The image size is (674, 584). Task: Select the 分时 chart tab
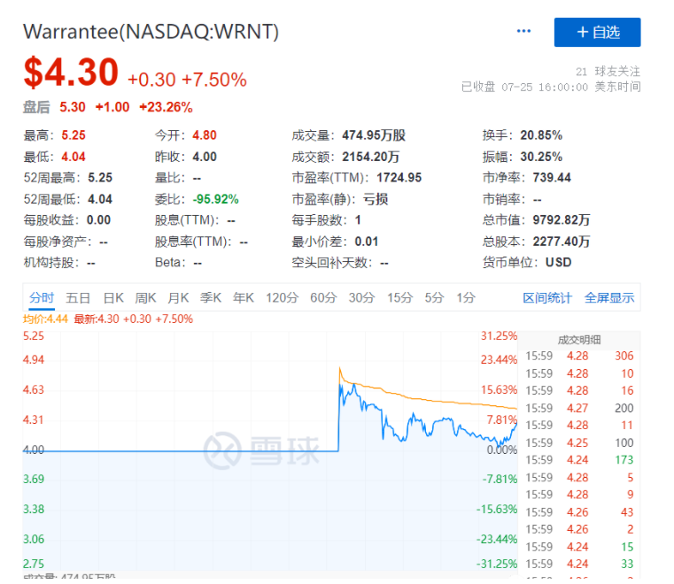(x=42, y=297)
